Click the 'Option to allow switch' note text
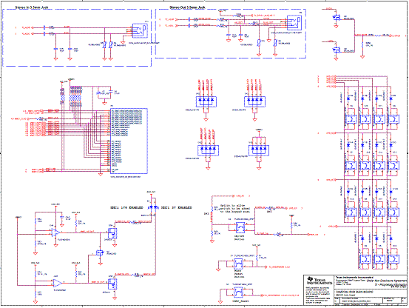Screen dimensions: 409x308 [235, 209]
